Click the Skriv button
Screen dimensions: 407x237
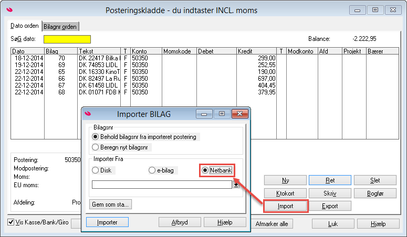tap(330, 193)
